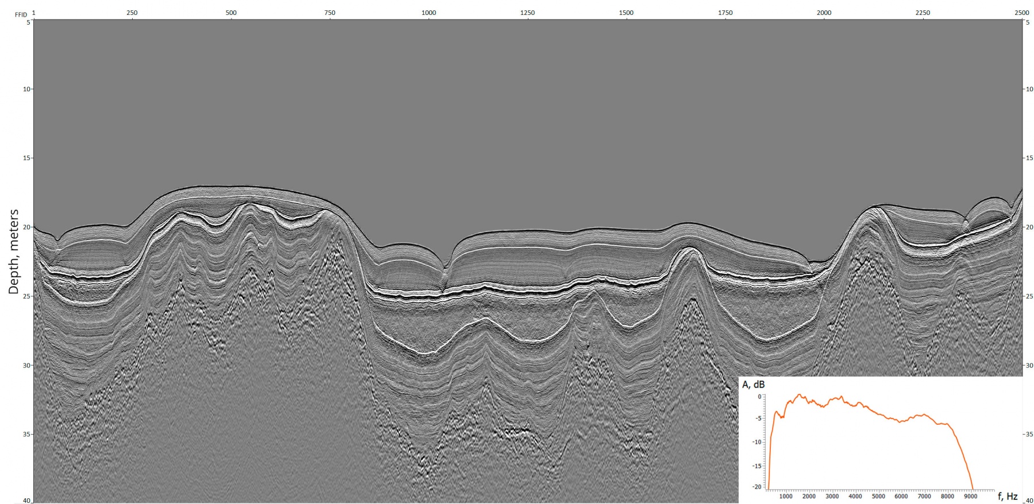Pick the FFID 1500 tick label
Screen dimensions: 1034x504
[x=626, y=13]
